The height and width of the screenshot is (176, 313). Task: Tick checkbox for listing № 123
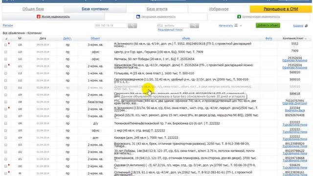(x=5, y=52)
